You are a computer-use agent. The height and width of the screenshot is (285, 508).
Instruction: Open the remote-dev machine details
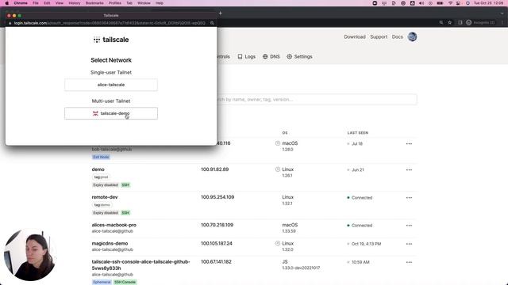[104, 197]
